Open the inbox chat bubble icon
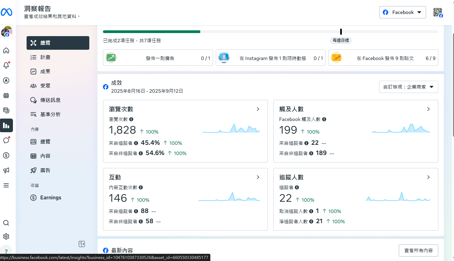The image size is (454, 261). coord(6,140)
